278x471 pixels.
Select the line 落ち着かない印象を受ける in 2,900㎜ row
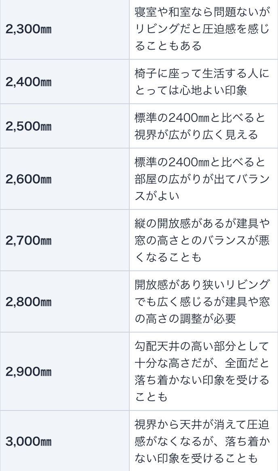click(x=202, y=380)
